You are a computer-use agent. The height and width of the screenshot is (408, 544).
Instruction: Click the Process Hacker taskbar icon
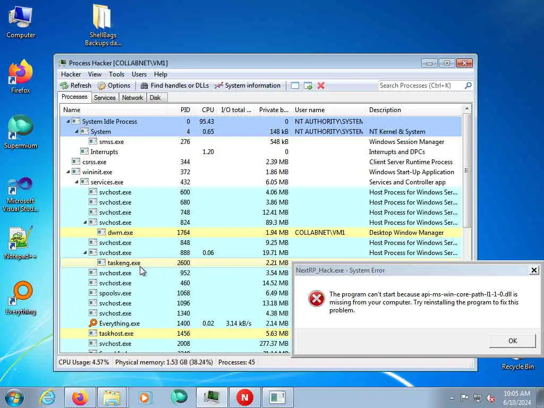211,397
